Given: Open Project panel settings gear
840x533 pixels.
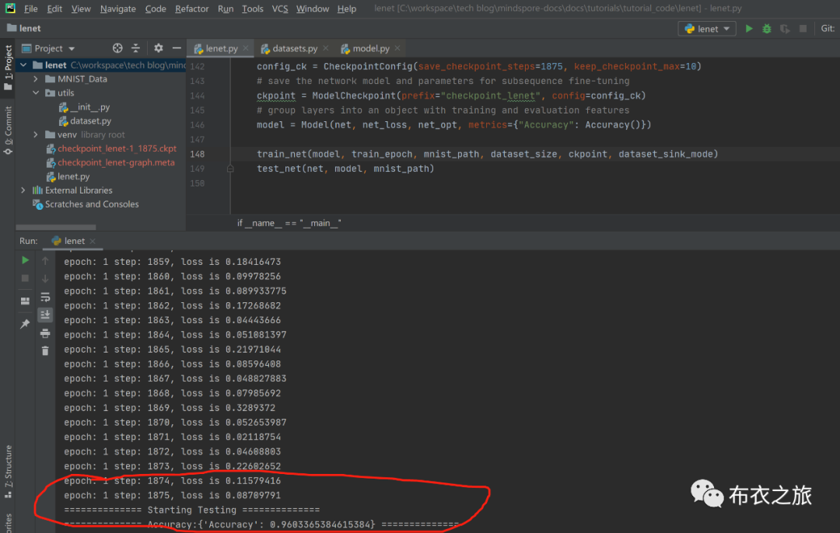Looking at the screenshot, I should click(159, 48).
